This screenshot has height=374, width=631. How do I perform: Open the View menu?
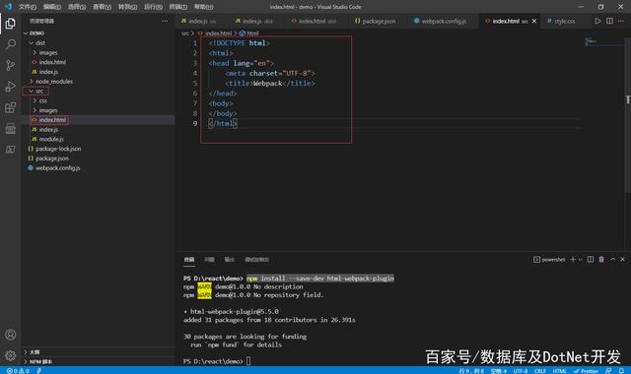click(102, 7)
